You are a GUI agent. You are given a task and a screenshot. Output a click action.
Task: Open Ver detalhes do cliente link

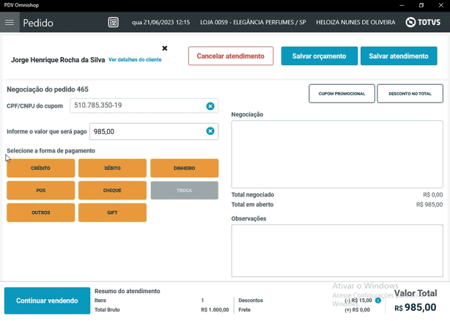point(135,59)
